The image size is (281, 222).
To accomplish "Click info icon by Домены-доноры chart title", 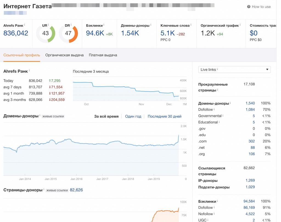I will [x=40, y=115].
